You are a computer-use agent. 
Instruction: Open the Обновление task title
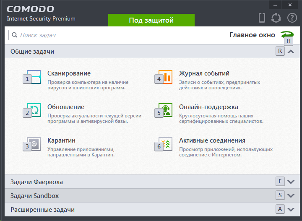[x=66, y=107]
